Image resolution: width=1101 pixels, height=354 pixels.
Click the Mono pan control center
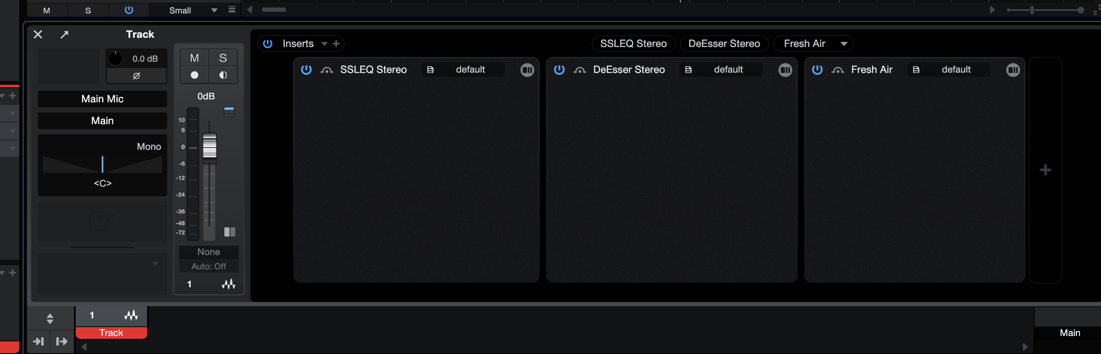tap(103, 164)
